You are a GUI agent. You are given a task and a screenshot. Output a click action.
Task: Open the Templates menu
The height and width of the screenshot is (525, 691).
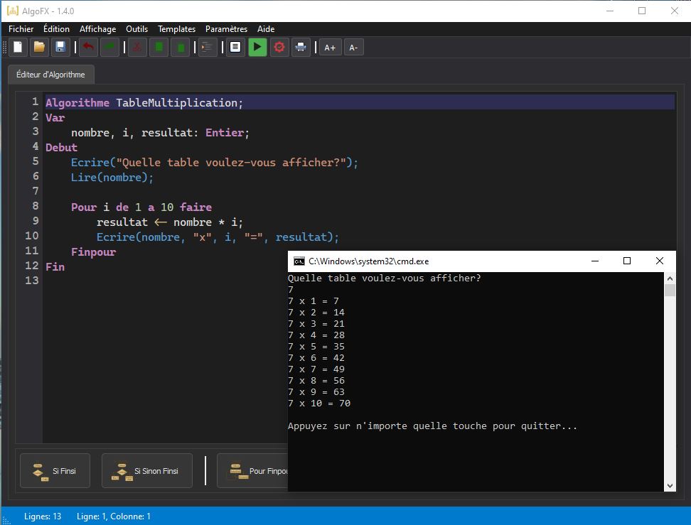[177, 29]
